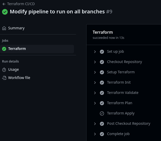The height and width of the screenshot is (141, 161).
Task: Click the success check icon for Terraform Validate
Action: click(102, 93)
